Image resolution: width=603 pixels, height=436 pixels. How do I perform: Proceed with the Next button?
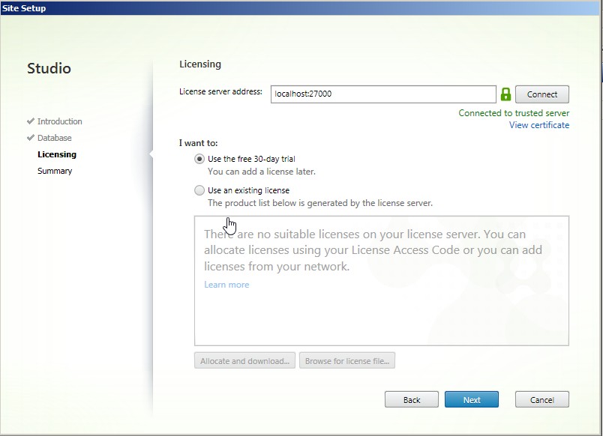pyautogui.click(x=471, y=399)
